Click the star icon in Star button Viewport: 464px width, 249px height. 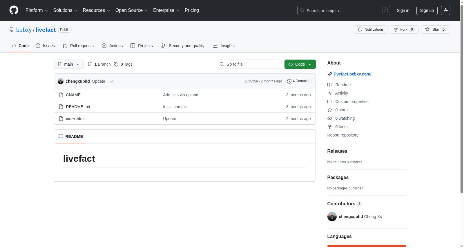[x=427, y=29]
